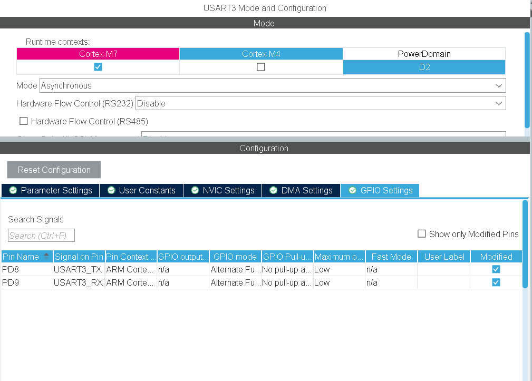Check Hardware Flow Control (RS485)

point(23,121)
